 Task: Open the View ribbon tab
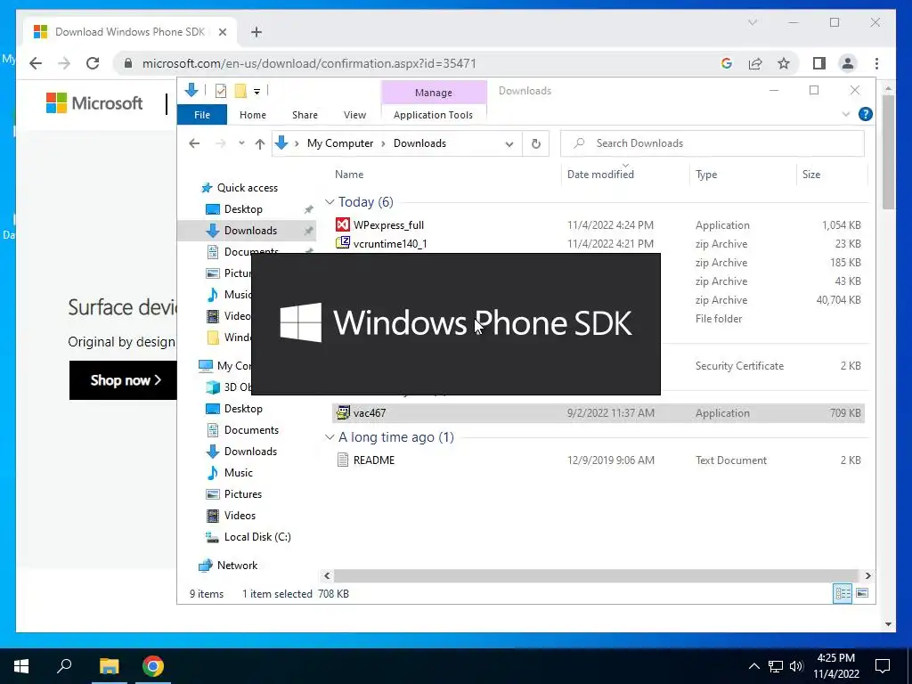(x=354, y=115)
